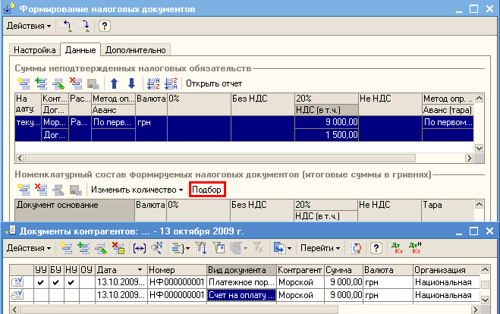500x314 pixels.
Task: Click the date interval icon in documents toolbar
Action: point(140,248)
